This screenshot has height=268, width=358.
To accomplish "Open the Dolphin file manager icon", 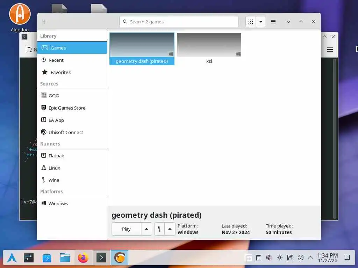I will (65, 258).
